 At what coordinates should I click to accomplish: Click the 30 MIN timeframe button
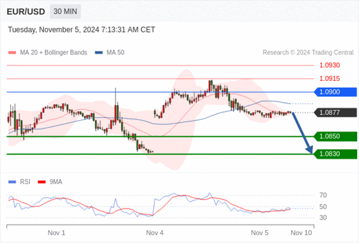(x=66, y=12)
